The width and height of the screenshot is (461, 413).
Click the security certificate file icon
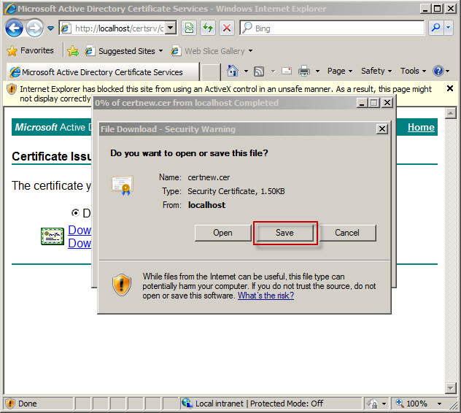[x=122, y=185]
